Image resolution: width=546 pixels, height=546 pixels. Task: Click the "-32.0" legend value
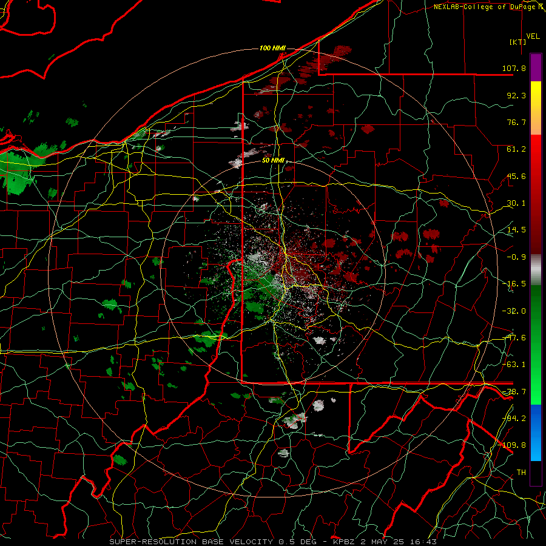514,311
